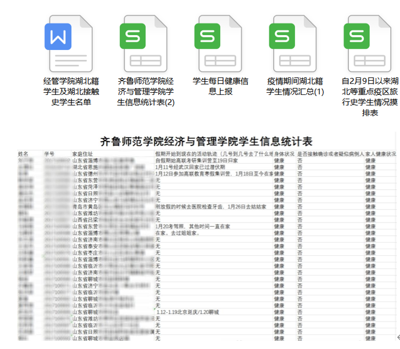This screenshot has width=400, height=349.
Task: Click the 齐鲁师范学院经济与管理学院学生信息统计表(2) file label
Action: [146, 91]
